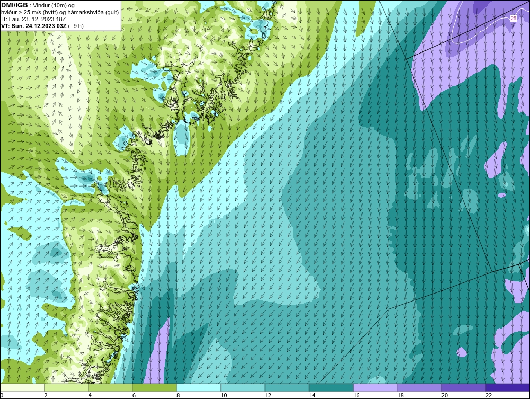Click the legend value "16"
This screenshot has height=399, width=530.
(x=356, y=395)
